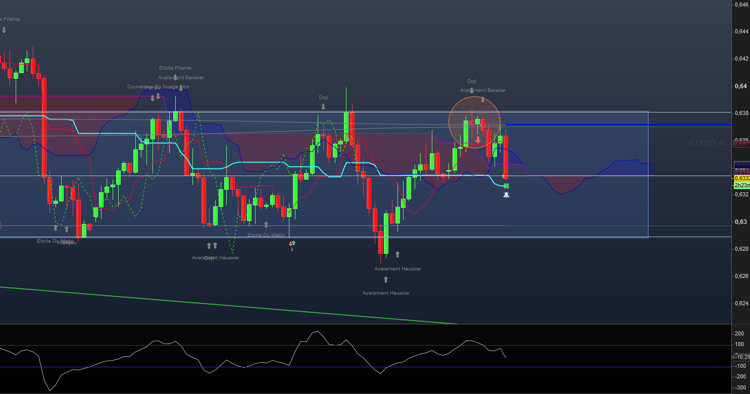Click the red and green arrows marked 2
Viewport: 750px width, 394px height.
291,243
